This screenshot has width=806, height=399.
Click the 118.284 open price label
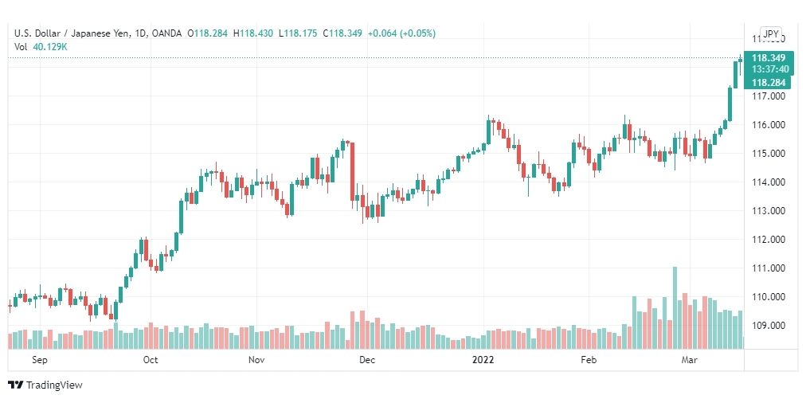769,83
